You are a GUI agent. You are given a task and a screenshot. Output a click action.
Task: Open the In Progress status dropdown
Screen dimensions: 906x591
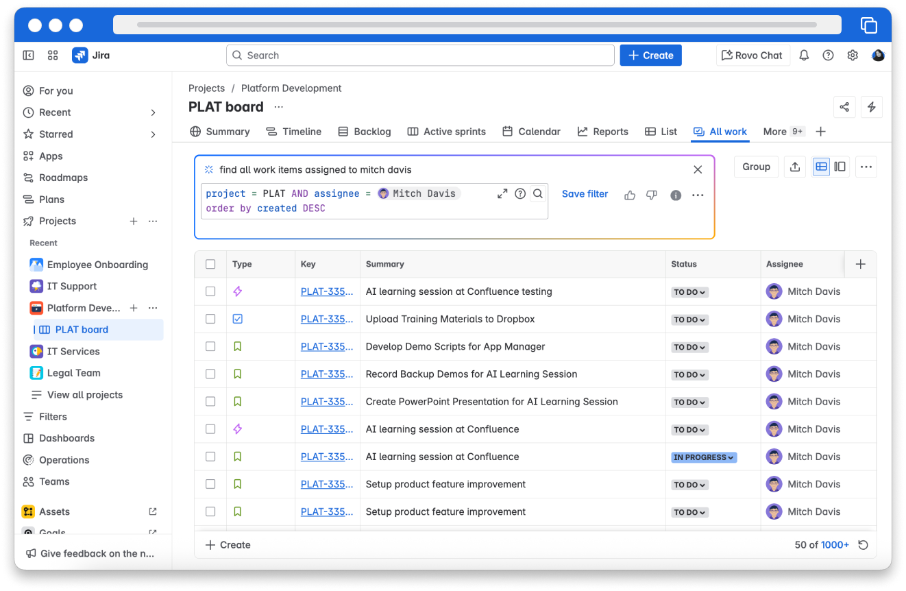(x=704, y=457)
